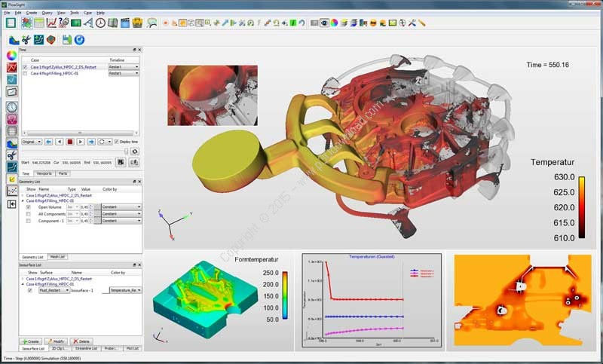This screenshot has width=603, height=364.
Task: Open the Tools menu
Action: tap(74, 13)
